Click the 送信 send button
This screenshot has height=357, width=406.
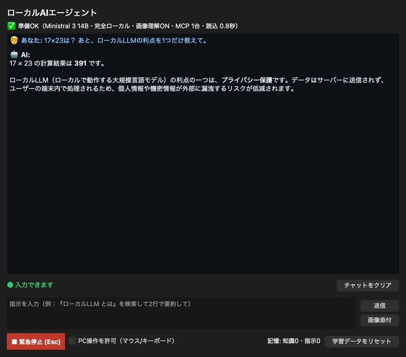coord(379,305)
